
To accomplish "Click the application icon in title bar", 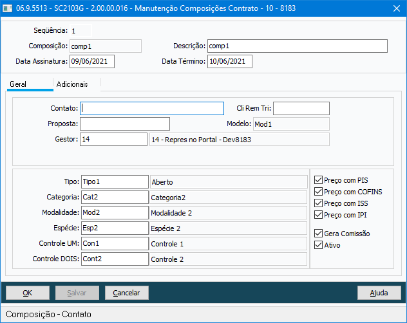I will click(x=7, y=8).
